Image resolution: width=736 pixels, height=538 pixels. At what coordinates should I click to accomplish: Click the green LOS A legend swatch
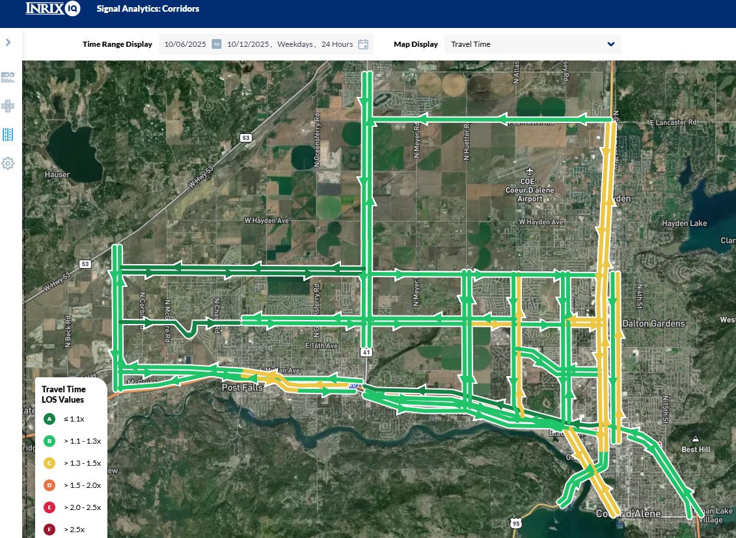[x=49, y=419]
